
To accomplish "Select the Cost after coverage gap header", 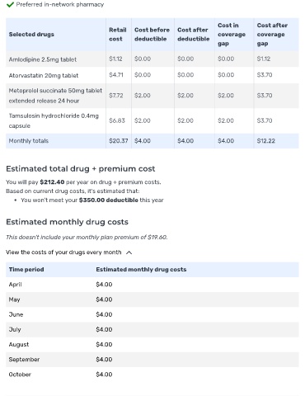I will (x=272, y=35).
